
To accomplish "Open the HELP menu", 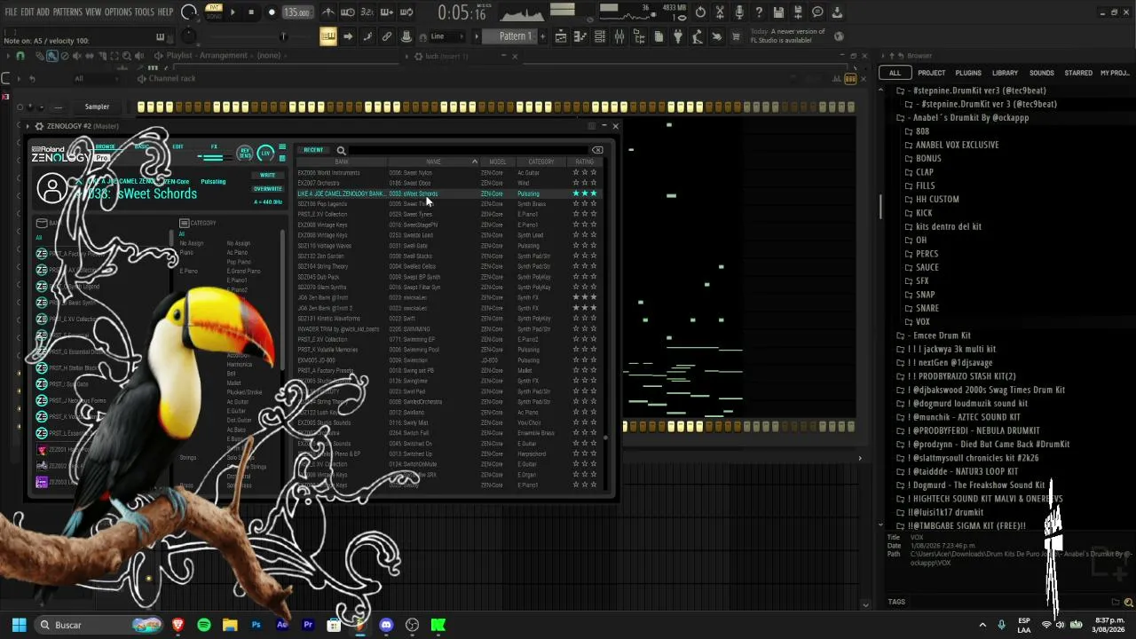I will coord(165,12).
